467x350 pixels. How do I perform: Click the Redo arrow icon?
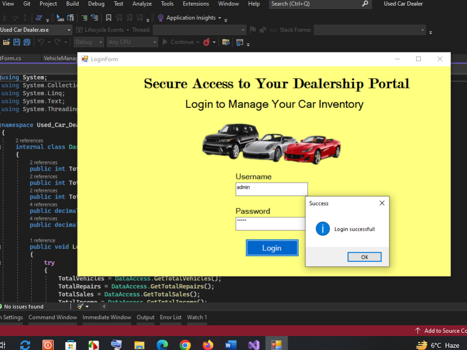pos(57,42)
